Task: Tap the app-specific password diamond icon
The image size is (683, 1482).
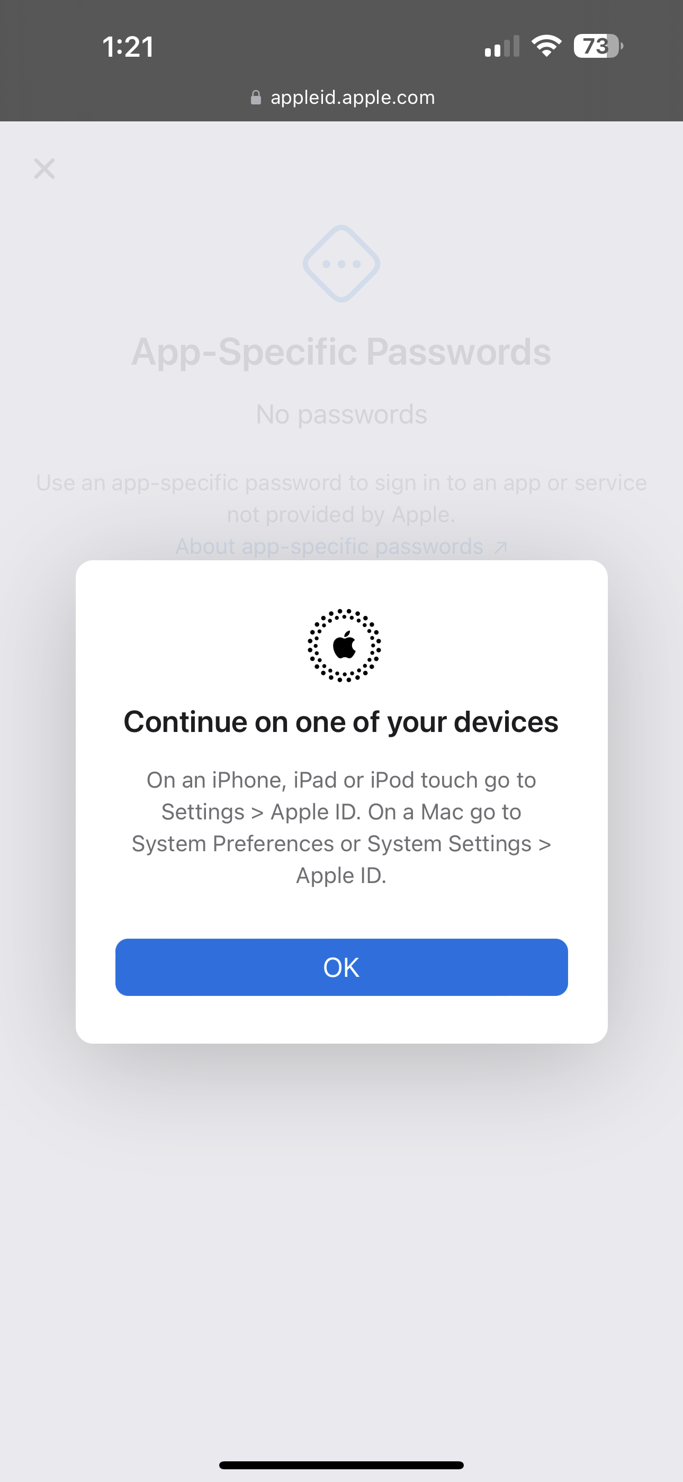Action: coord(341,263)
